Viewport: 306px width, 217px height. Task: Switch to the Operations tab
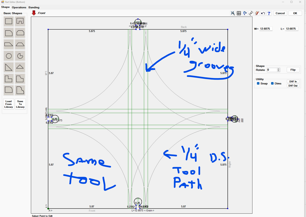19,7
